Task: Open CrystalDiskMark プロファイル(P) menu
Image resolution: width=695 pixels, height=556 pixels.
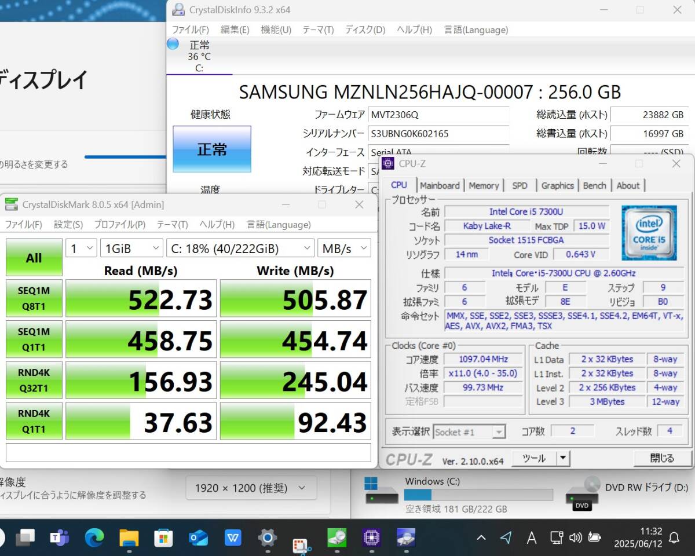Action: pos(120,225)
